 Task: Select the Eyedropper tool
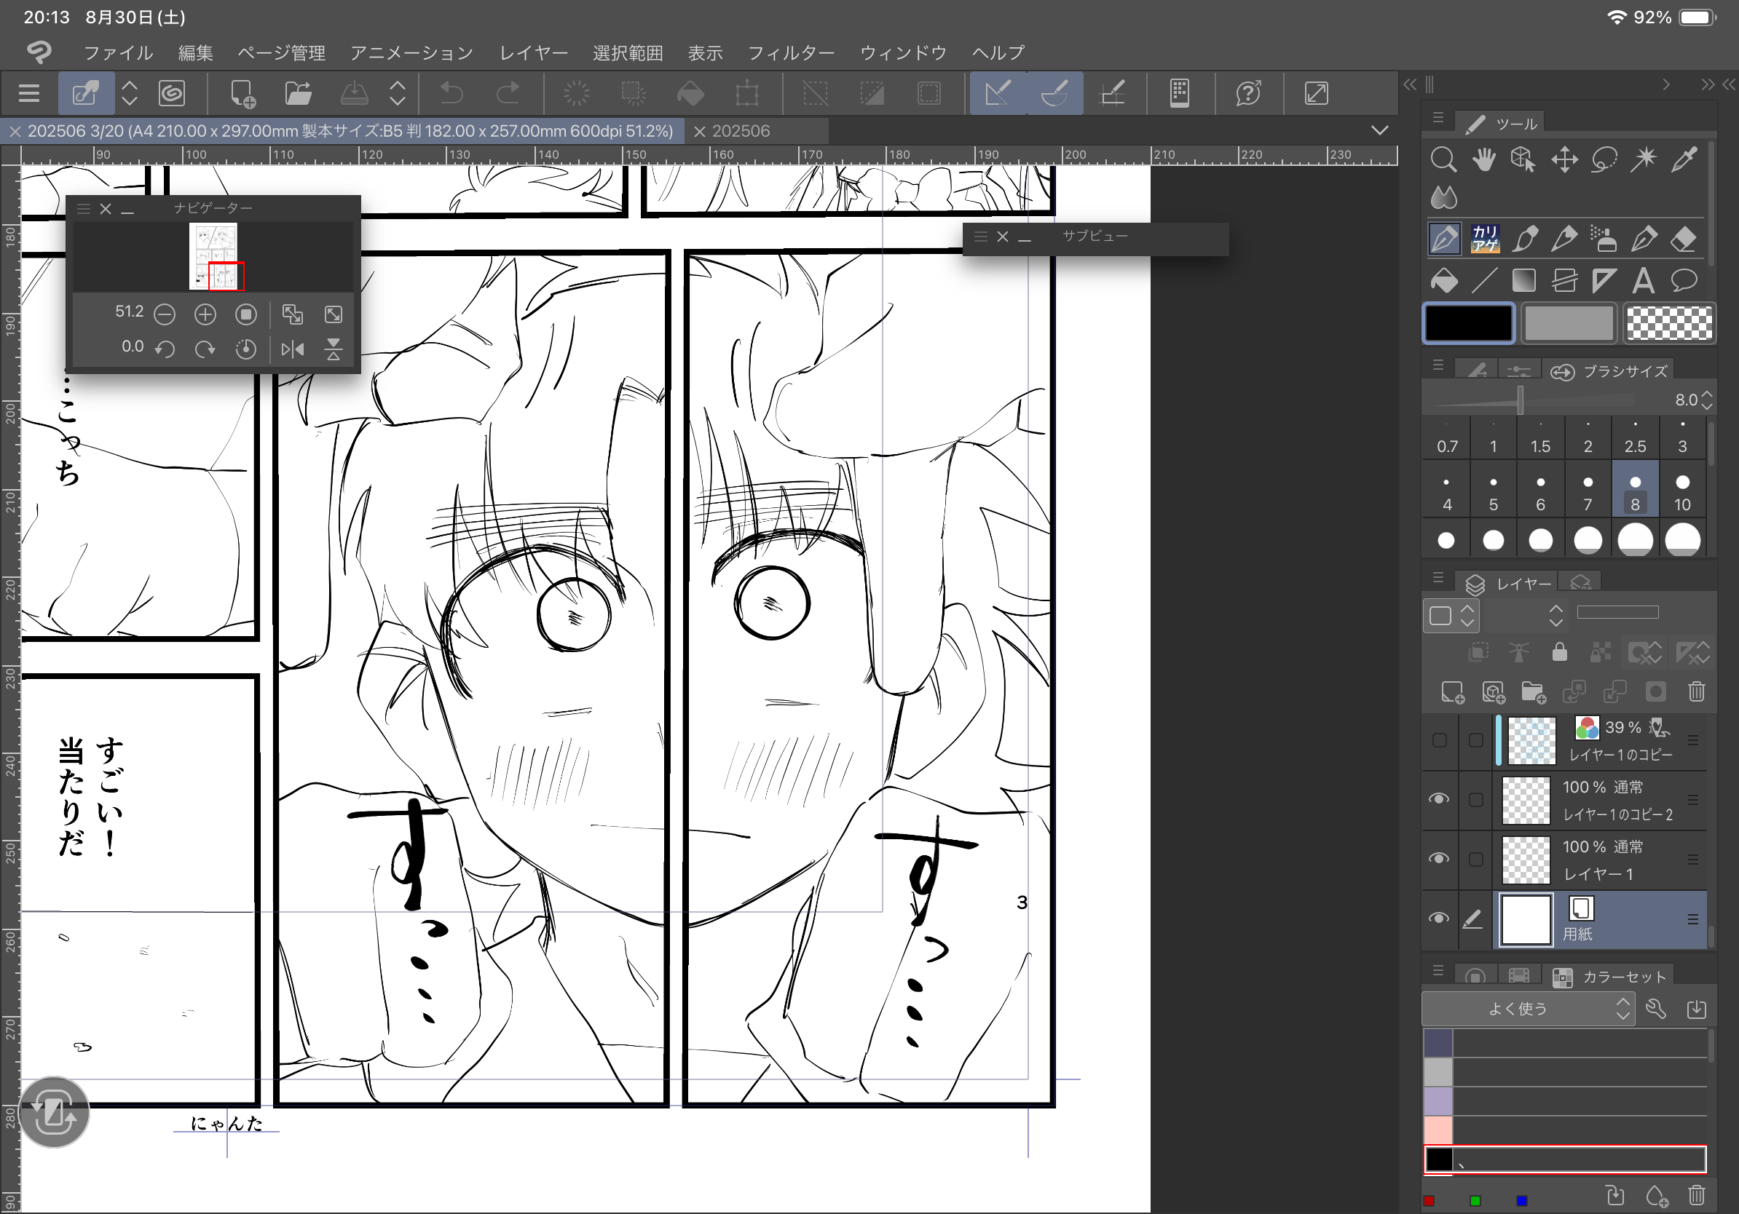(x=1683, y=159)
